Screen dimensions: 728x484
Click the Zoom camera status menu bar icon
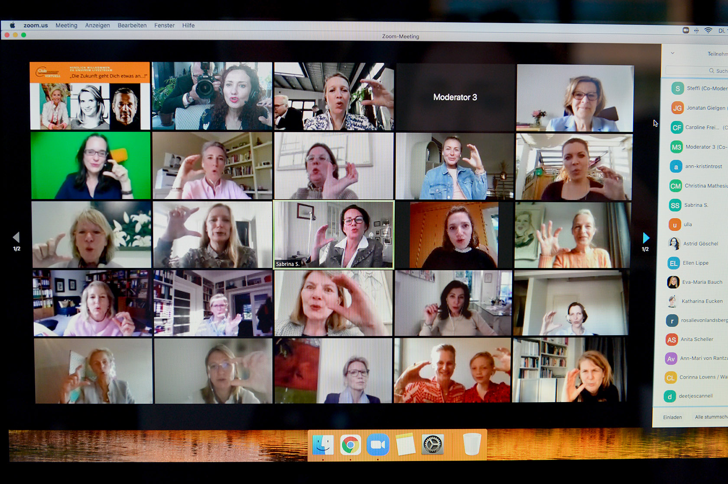coord(686,30)
